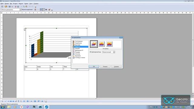Open the Сервис menu

[x=26, y=4]
